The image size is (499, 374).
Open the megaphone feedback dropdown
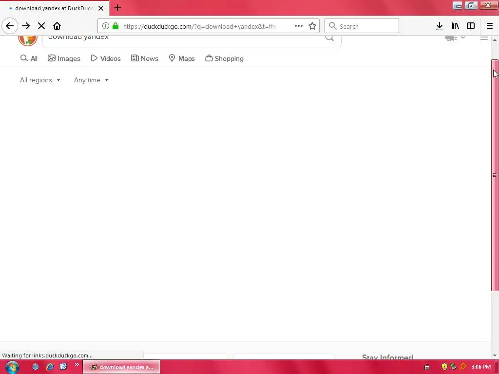456,38
